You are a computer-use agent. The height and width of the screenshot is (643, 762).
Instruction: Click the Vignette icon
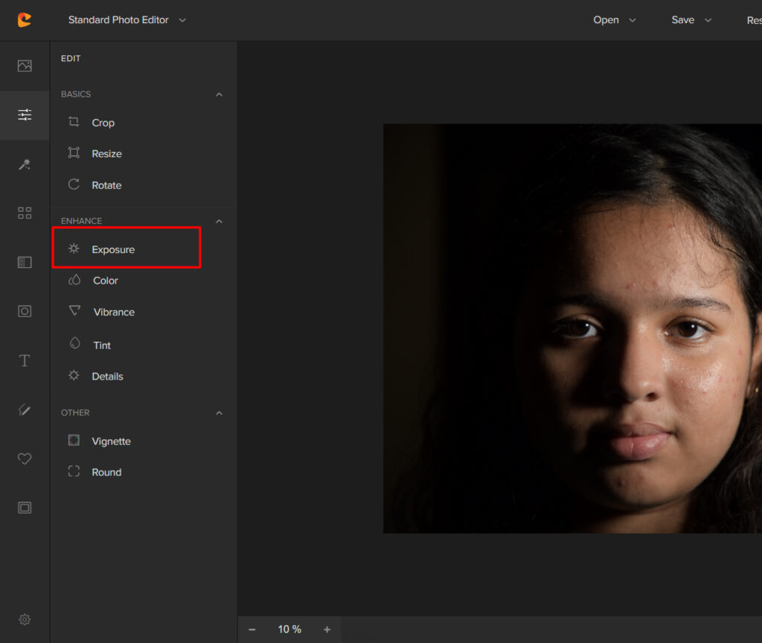[74, 441]
